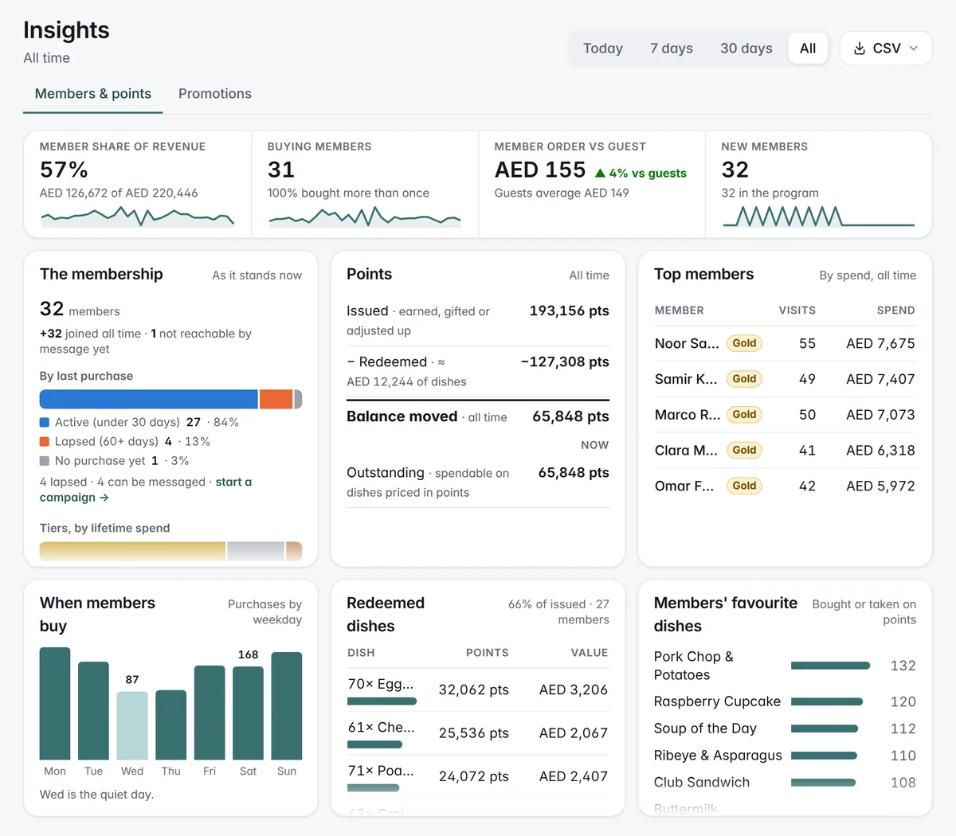
Task: Click AED 7,675 spend value
Action: [880, 343]
